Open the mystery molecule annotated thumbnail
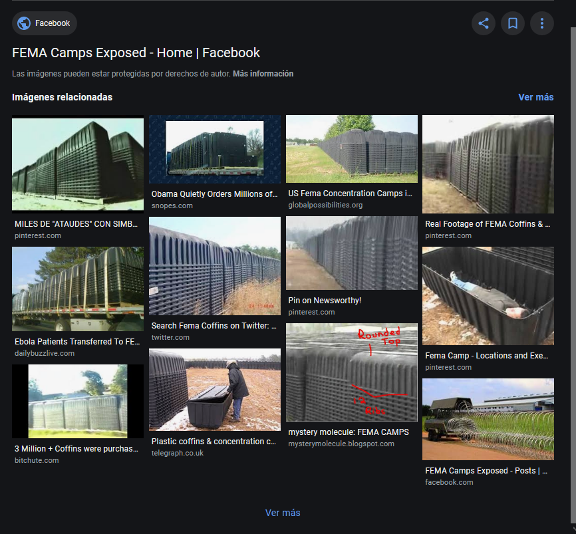The image size is (576, 534). tap(352, 372)
